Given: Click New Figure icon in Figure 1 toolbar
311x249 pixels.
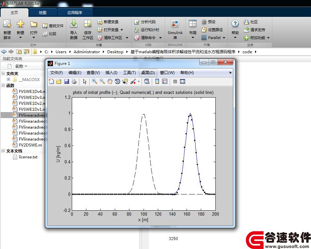Looking at the screenshot, I should 51,81.
